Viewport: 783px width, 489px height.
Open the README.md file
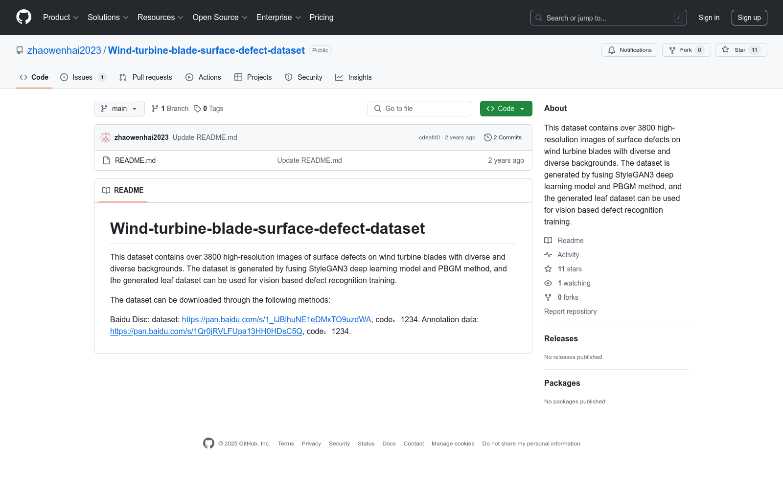(x=135, y=160)
